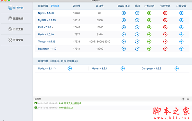Screen dimensions: 192x121
Task: Toggle Tomcat start-on-boot green button
Action: click(149, 41)
